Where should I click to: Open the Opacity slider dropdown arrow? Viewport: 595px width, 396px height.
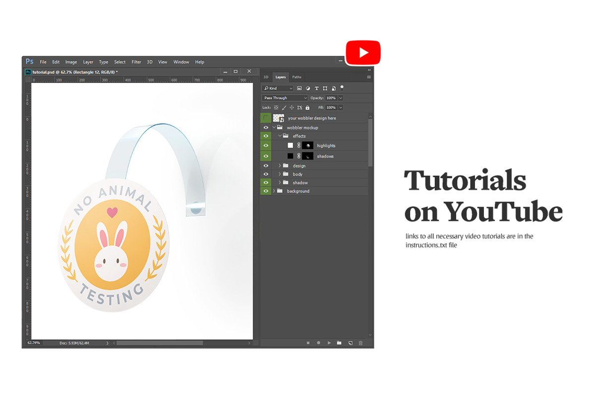tap(341, 98)
